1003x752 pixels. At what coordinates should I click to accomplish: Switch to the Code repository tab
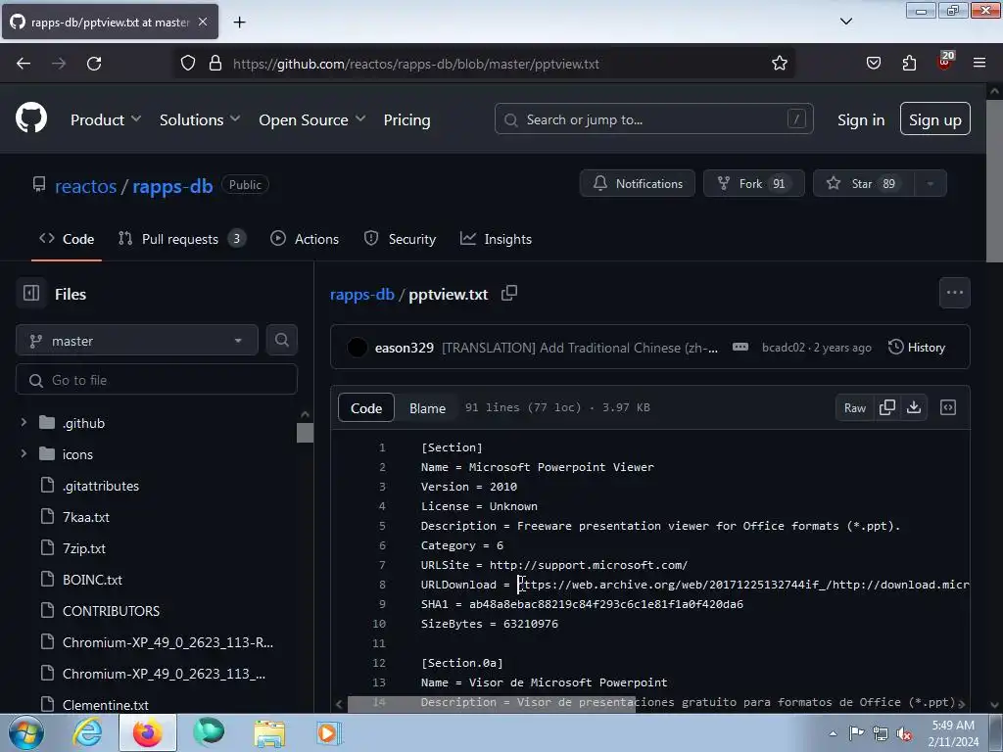pyautogui.click(x=67, y=239)
